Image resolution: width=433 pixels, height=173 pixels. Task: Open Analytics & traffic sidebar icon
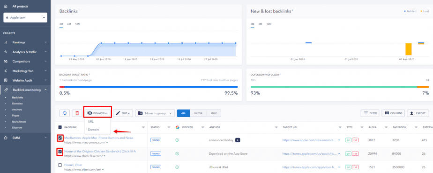pos(6,52)
